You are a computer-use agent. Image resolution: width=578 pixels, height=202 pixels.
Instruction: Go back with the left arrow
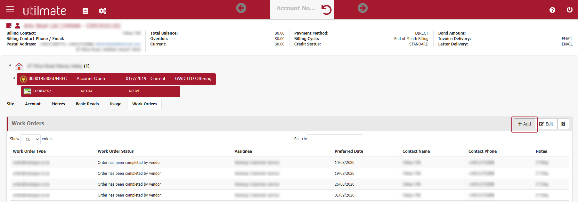[x=241, y=8]
